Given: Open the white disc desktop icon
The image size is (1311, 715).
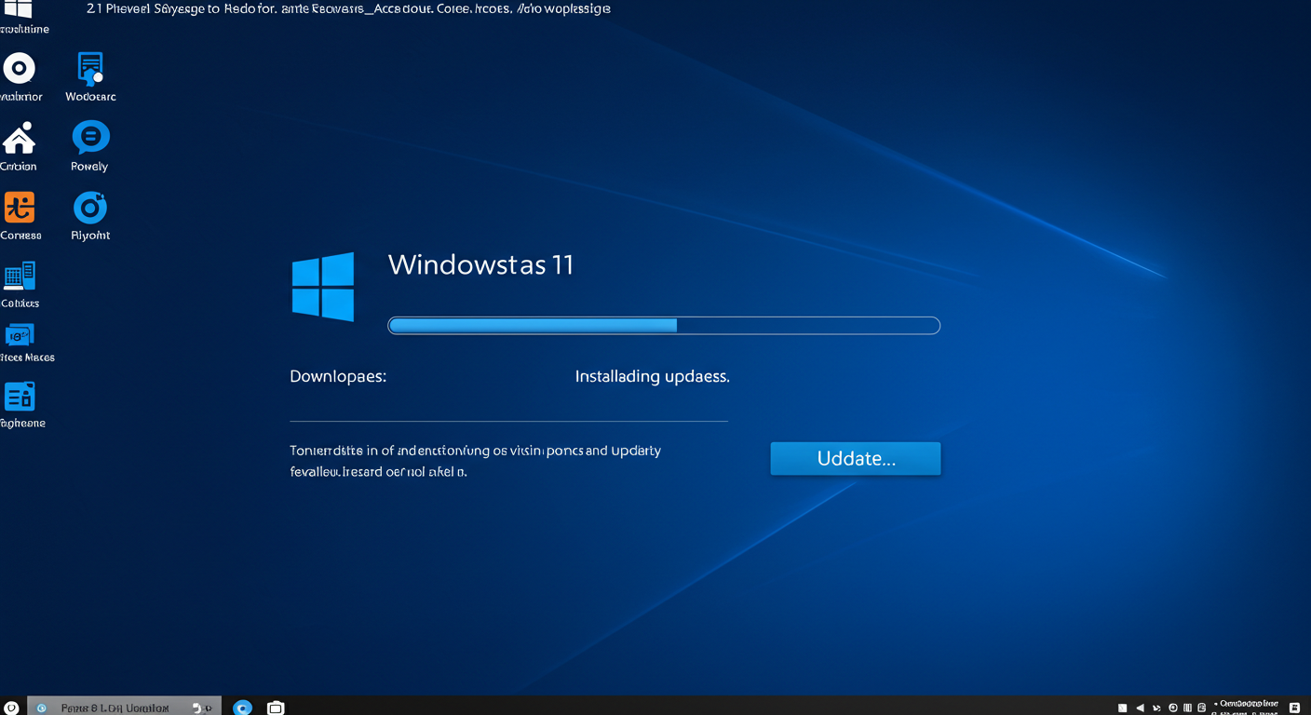Looking at the screenshot, I should pos(20,69).
